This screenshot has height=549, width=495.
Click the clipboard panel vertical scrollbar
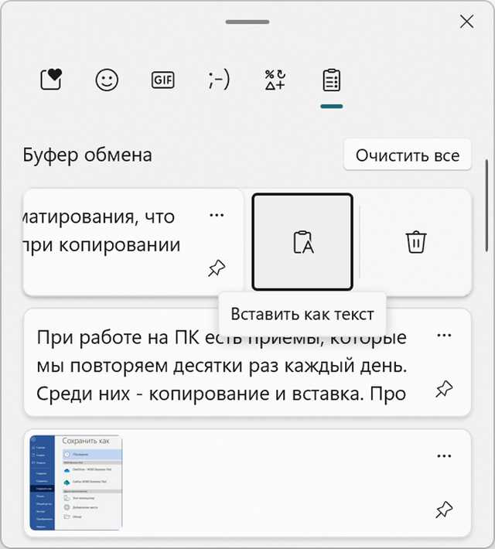pos(486,205)
